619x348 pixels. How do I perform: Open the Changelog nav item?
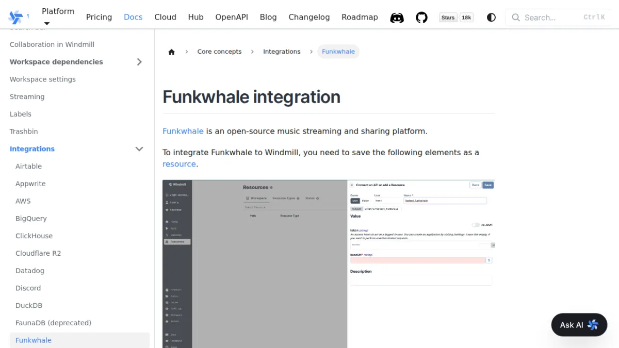pos(309,17)
